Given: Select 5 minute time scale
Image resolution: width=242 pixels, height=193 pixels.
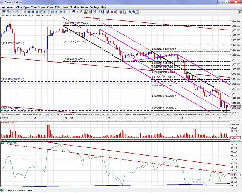Looking at the screenshot, I should tap(25, 12).
